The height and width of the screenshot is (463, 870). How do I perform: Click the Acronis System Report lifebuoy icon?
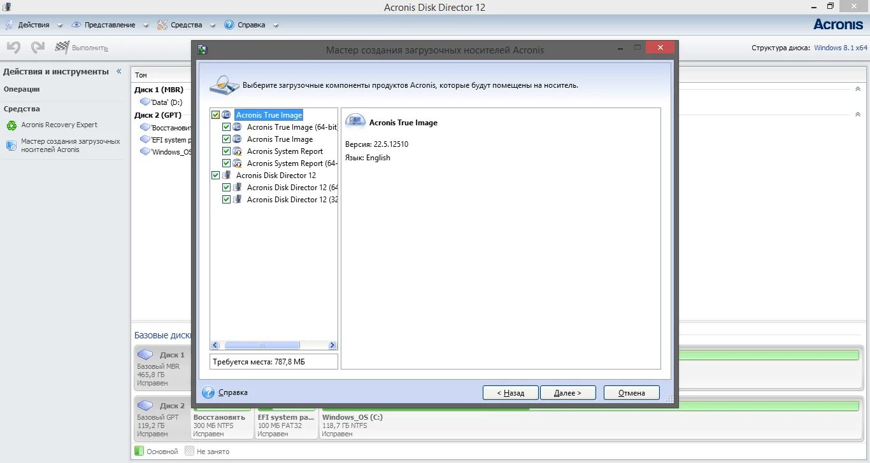237,151
